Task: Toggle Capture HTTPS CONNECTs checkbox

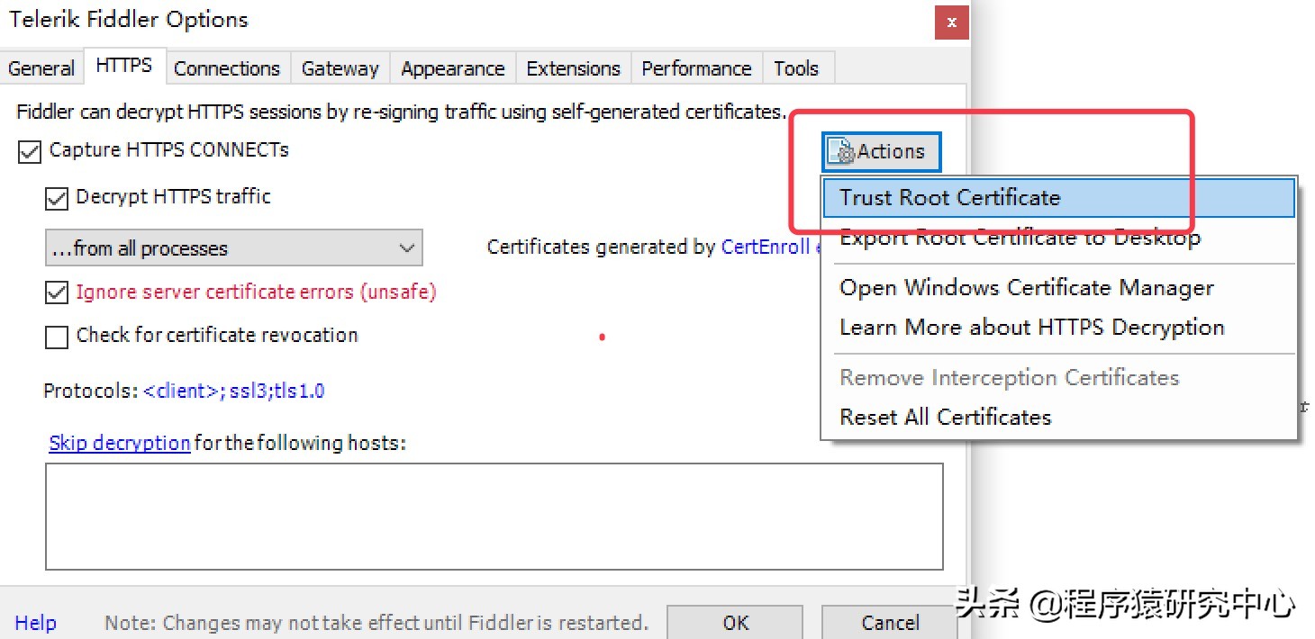Action: pos(30,151)
